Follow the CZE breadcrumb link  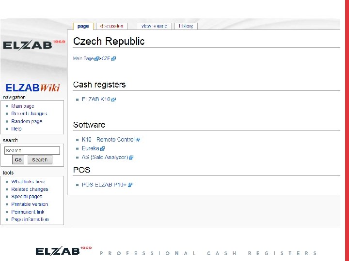[106, 58]
